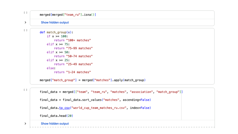Click the line if x >= 100:
The width and height of the screenshot is (238, 134).
coord(57,36)
